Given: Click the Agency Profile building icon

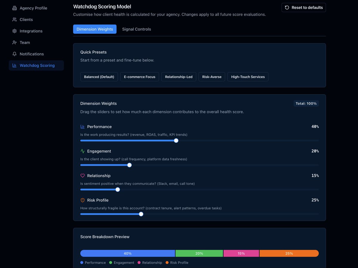Looking at the screenshot, I should click(x=14, y=8).
